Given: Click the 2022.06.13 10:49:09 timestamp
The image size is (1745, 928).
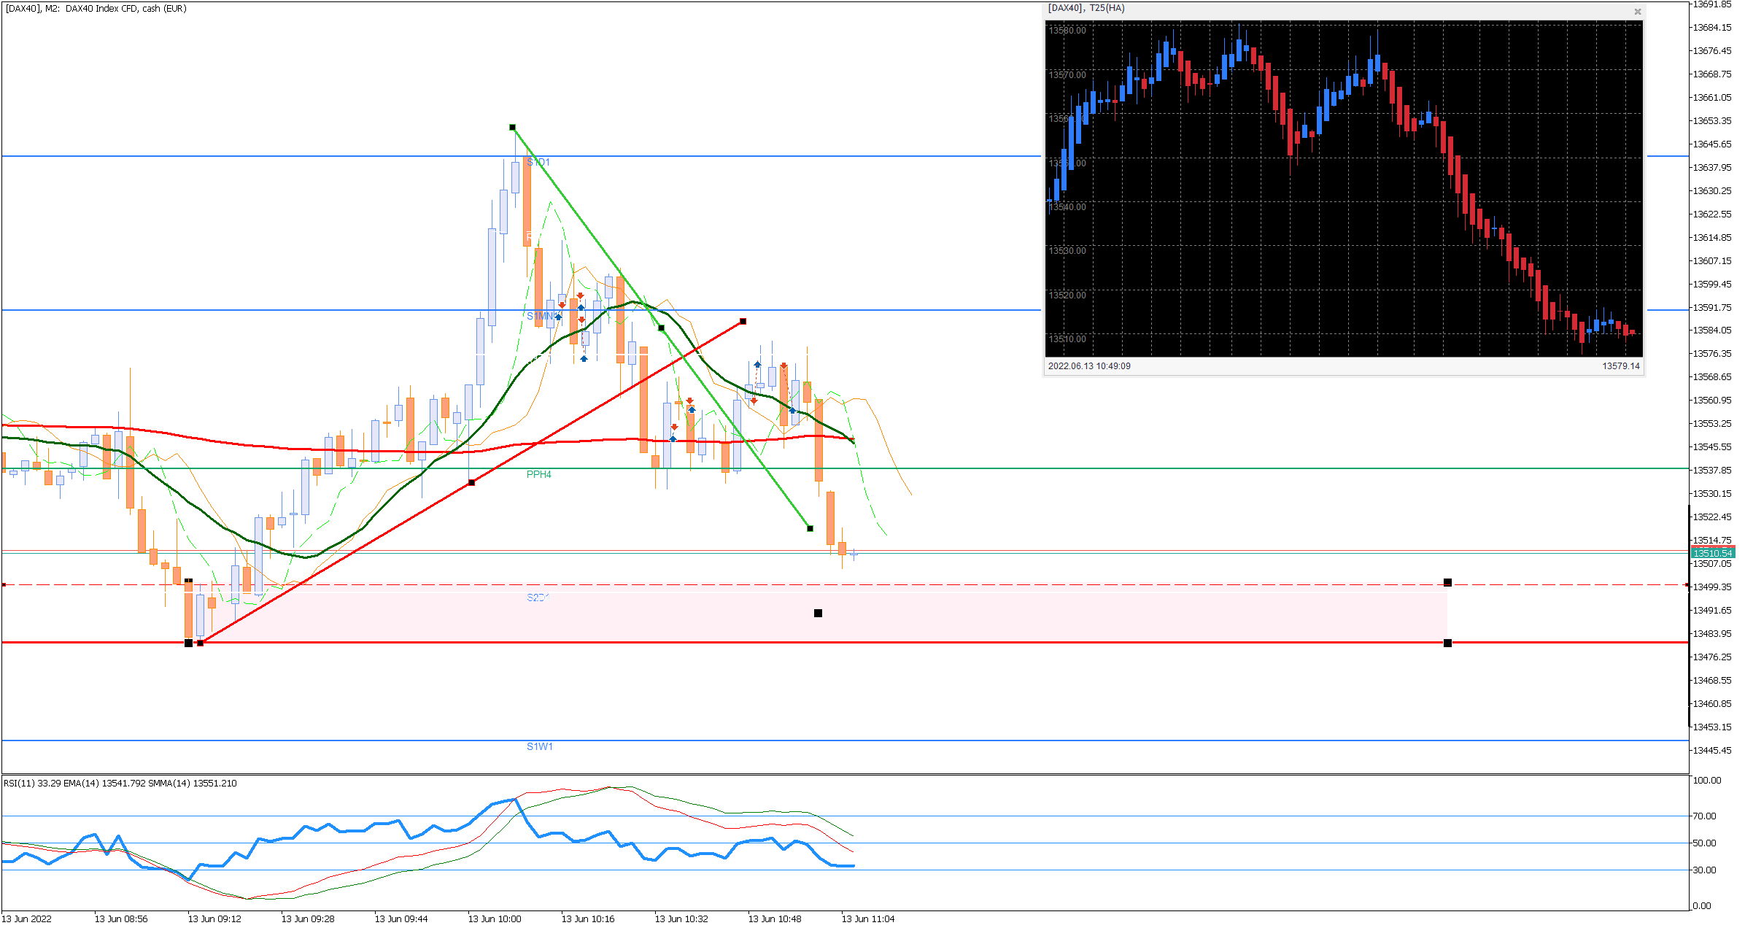Looking at the screenshot, I should (x=1088, y=366).
